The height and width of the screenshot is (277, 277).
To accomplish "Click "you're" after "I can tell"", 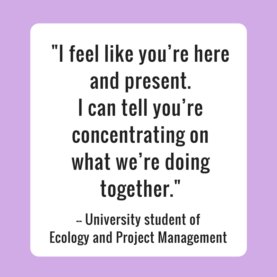I will pos(178,108).
